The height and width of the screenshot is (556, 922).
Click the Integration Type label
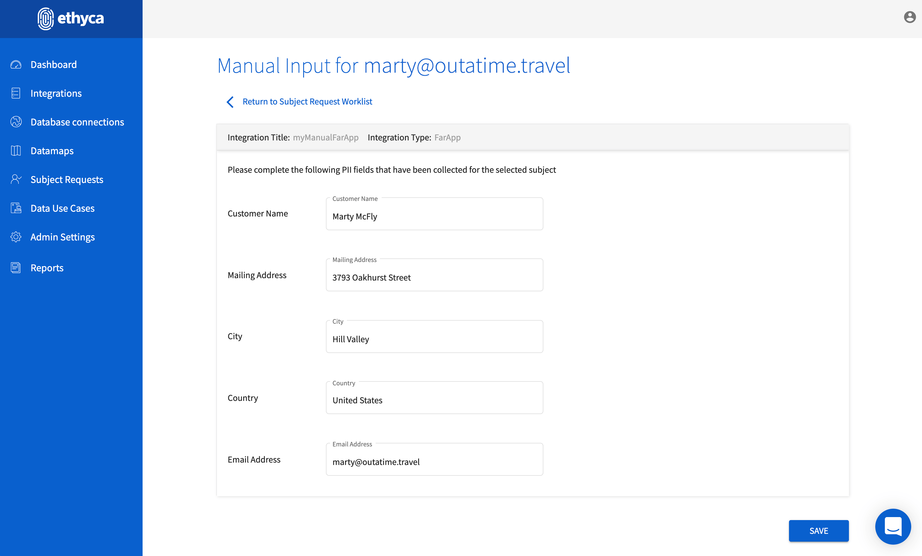[x=399, y=138]
